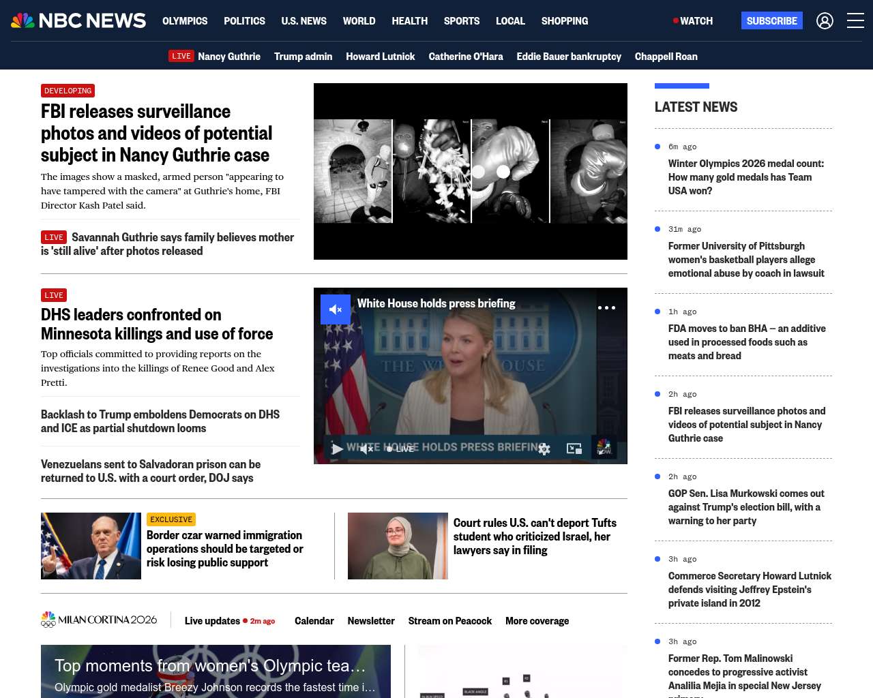Open the LIVE Nancy Guthrie trending topic
Screen dimensions: 873x698
[215, 57]
